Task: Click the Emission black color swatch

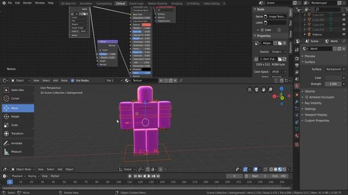Action: [146, 69]
